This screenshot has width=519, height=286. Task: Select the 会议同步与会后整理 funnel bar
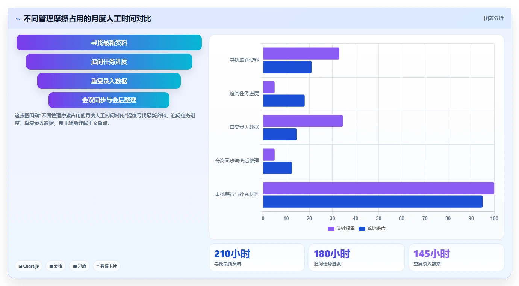pyautogui.click(x=109, y=100)
